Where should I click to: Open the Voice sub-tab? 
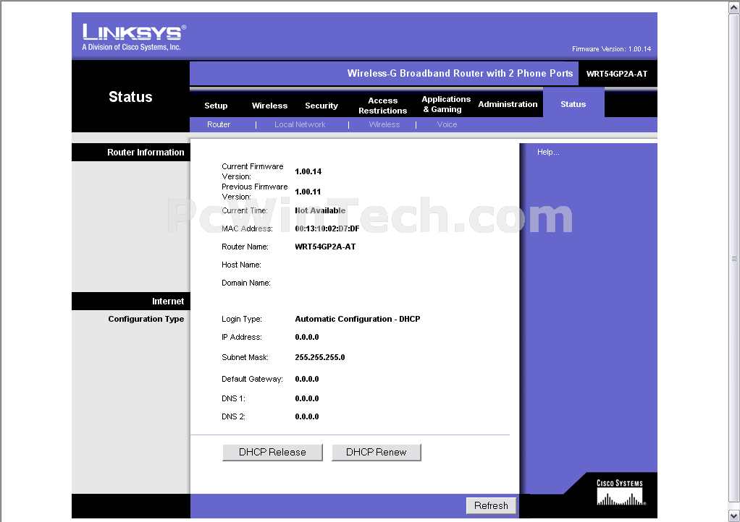tap(447, 124)
